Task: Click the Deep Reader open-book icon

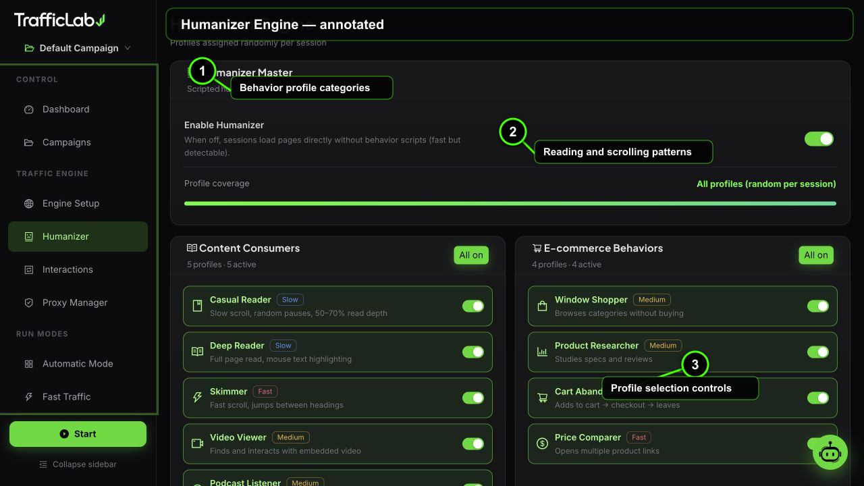Action: tap(197, 352)
